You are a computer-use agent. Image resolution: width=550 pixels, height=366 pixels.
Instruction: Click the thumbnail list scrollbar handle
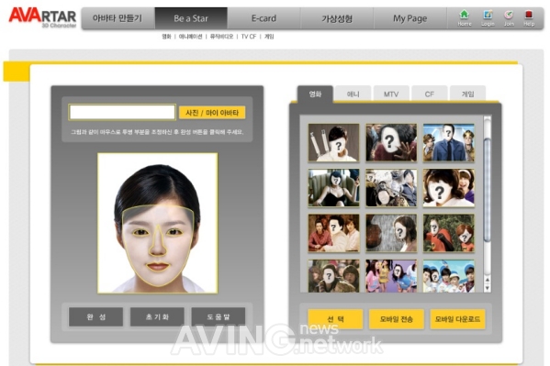[x=488, y=190]
